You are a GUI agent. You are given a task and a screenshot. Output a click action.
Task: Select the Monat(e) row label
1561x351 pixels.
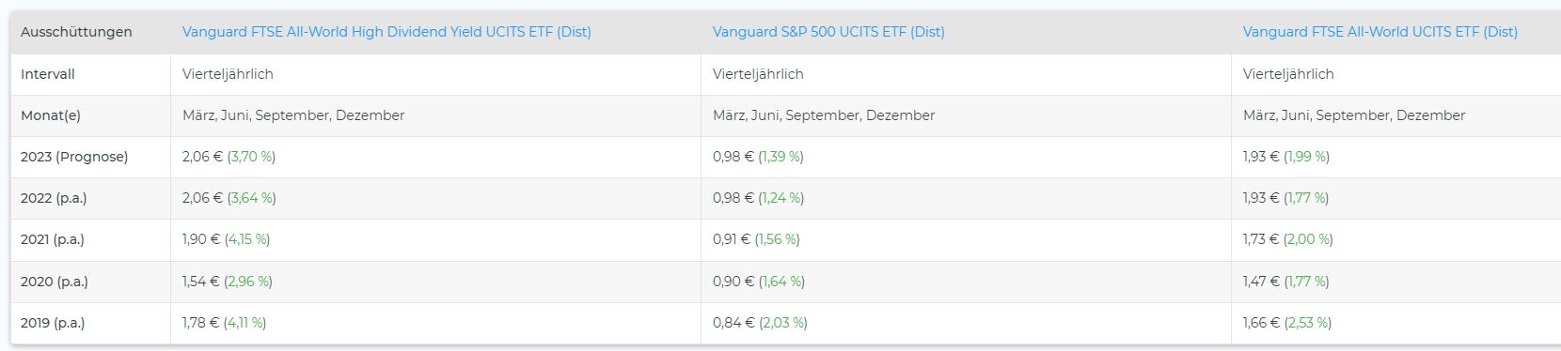pyautogui.click(x=51, y=115)
